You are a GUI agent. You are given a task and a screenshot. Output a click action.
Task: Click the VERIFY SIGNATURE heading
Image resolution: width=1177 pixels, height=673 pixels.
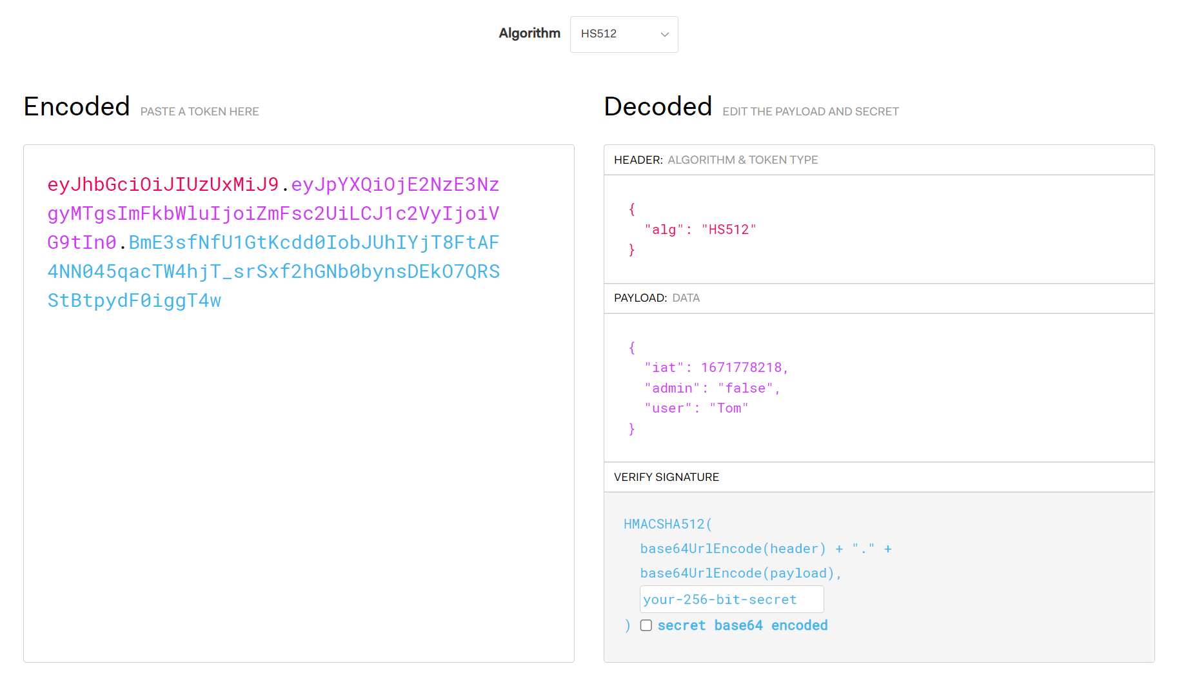[666, 477]
